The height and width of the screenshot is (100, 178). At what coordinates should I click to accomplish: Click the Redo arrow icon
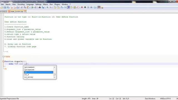35,7
